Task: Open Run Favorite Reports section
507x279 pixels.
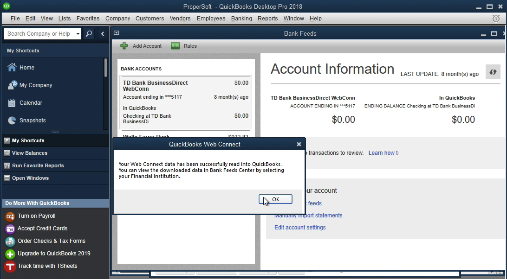Action: coord(56,165)
